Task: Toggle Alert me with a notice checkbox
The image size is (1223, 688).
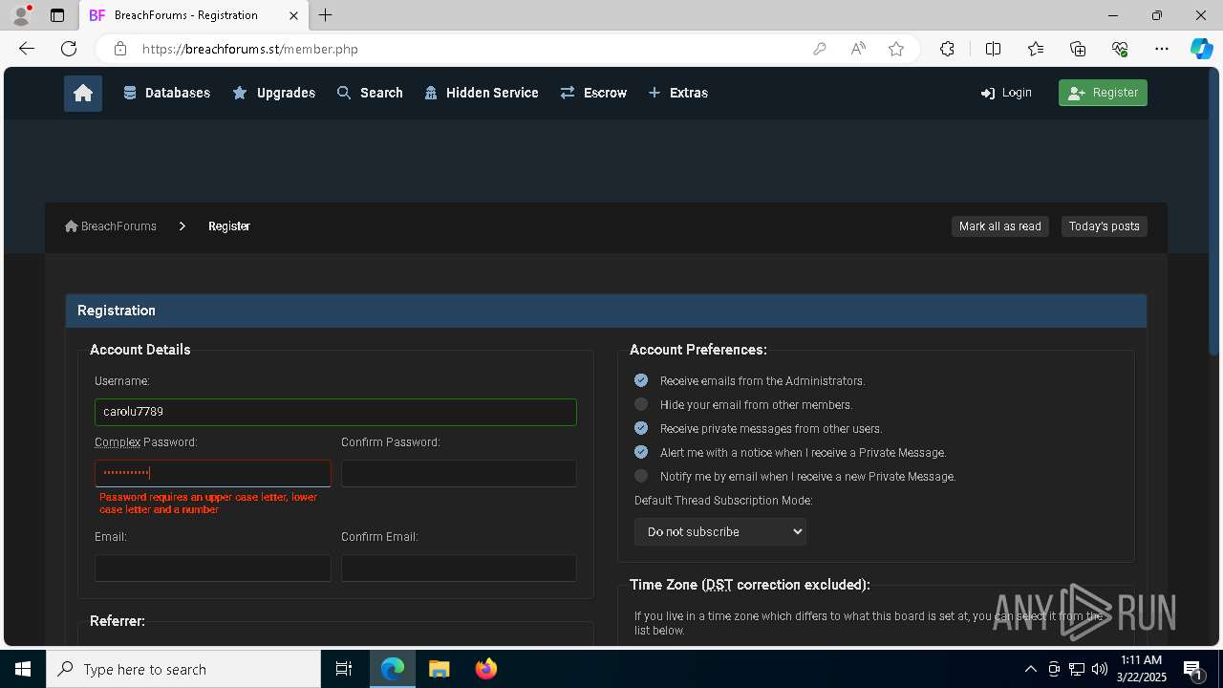Action: pos(641,452)
